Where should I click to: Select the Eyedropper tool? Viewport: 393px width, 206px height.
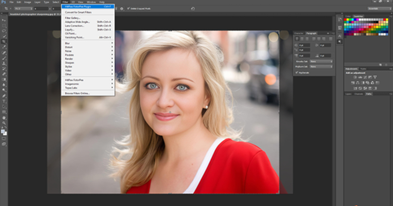coord(4,47)
